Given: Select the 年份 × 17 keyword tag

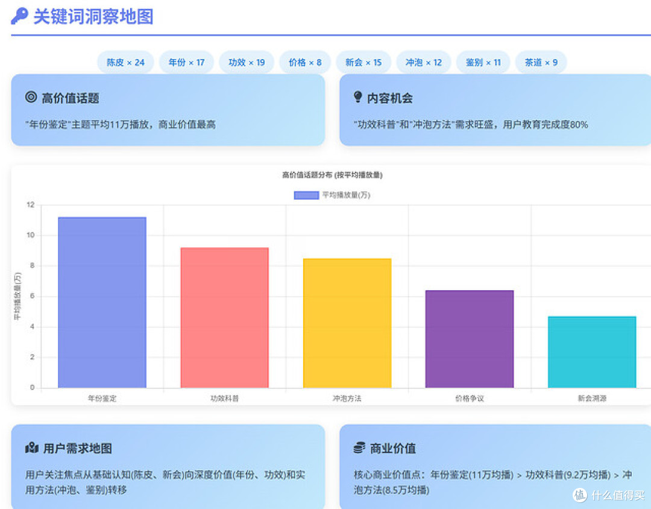Looking at the screenshot, I should (x=186, y=62).
